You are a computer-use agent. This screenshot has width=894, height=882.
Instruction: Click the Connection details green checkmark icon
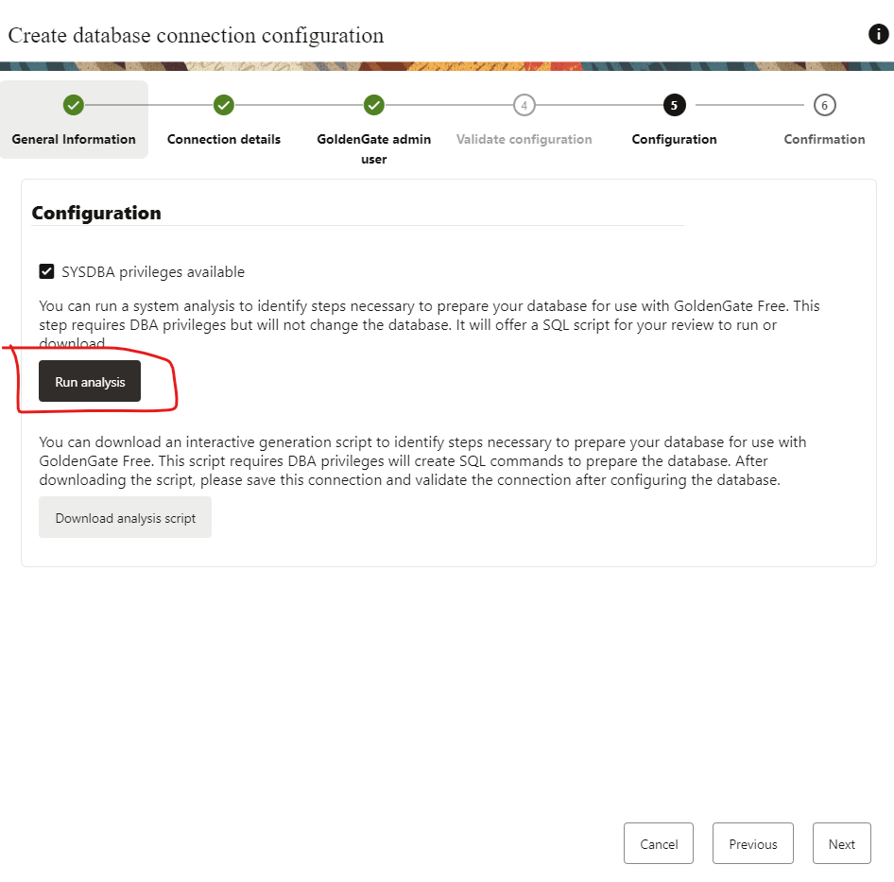point(224,105)
